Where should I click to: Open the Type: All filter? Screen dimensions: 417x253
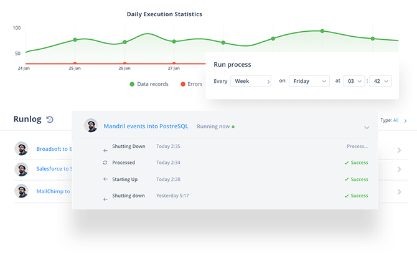click(x=393, y=120)
